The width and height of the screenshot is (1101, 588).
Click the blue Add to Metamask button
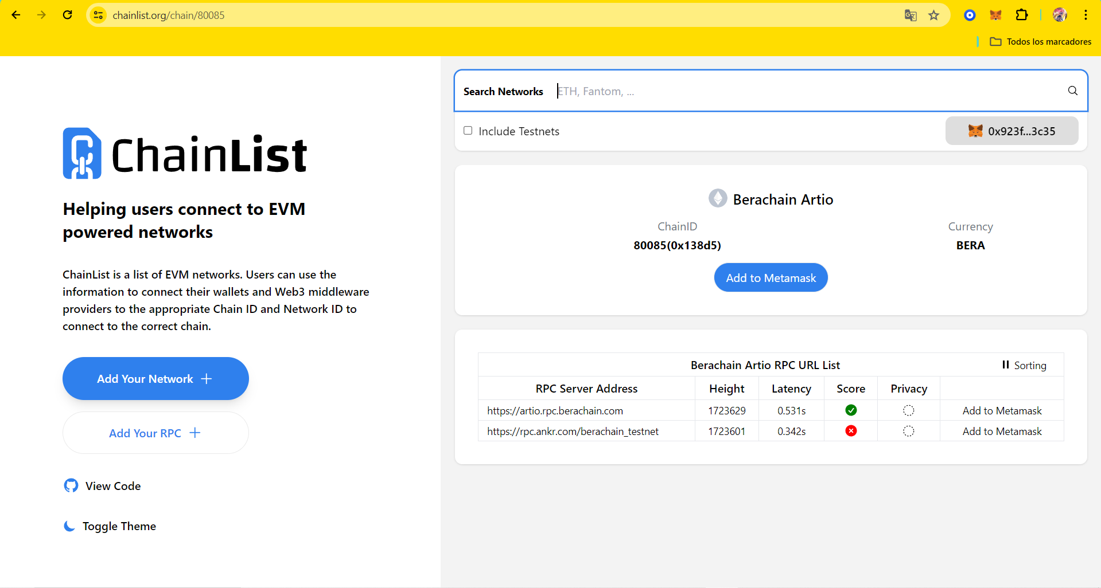click(x=771, y=277)
